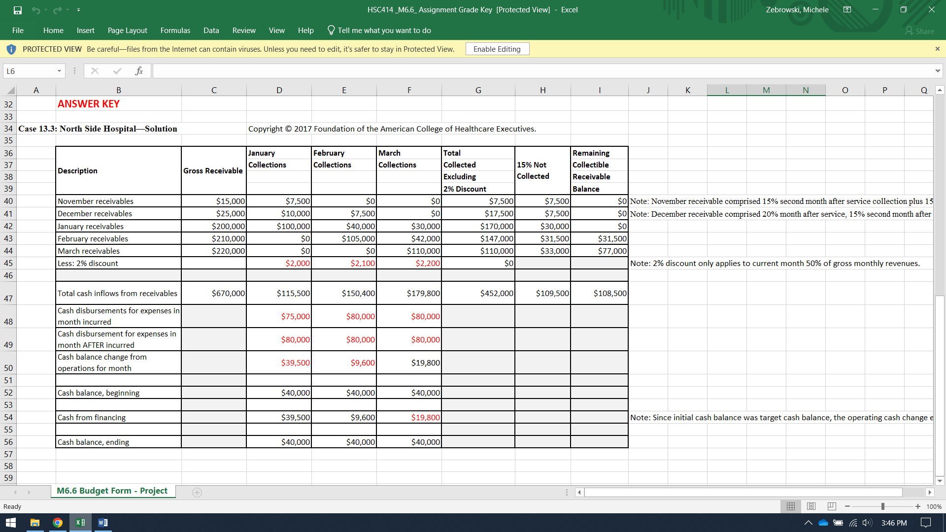Open the Action Center notifications icon
The image size is (946, 532).
pos(926,523)
